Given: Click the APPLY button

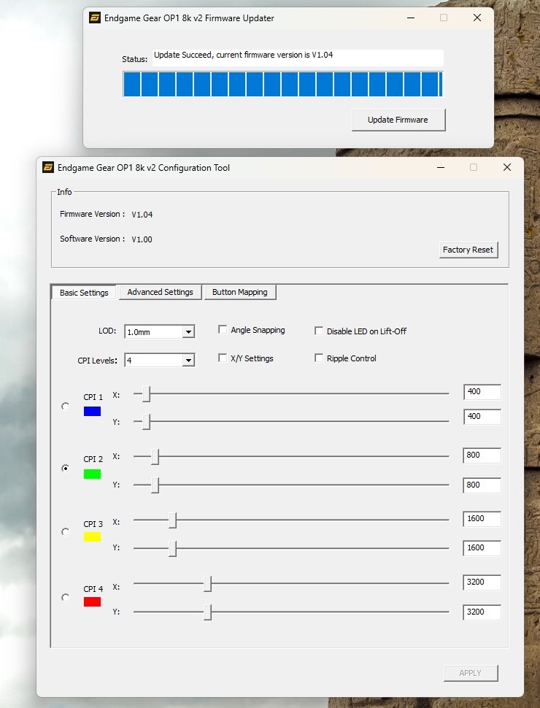Looking at the screenshot, I should 471,673.
